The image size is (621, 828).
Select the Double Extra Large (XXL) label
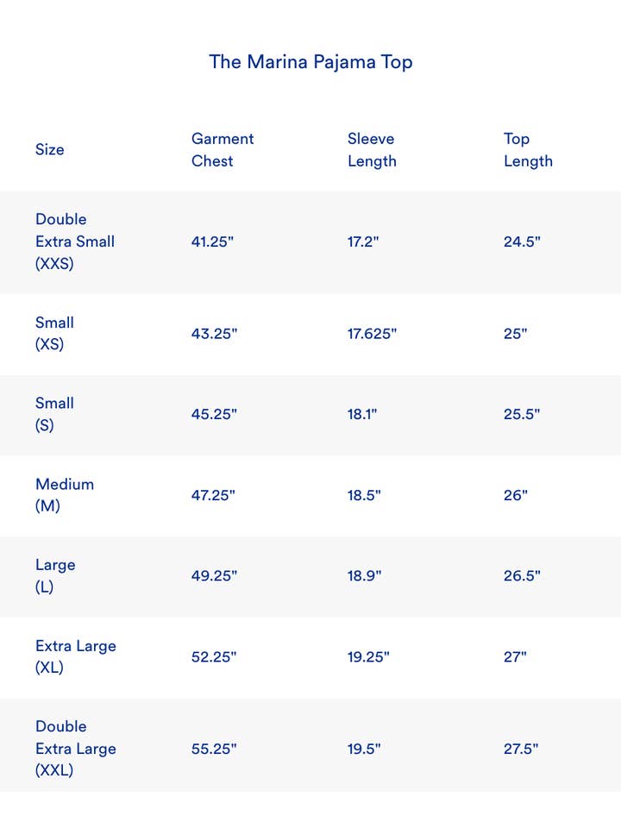(x=75, y=749)
